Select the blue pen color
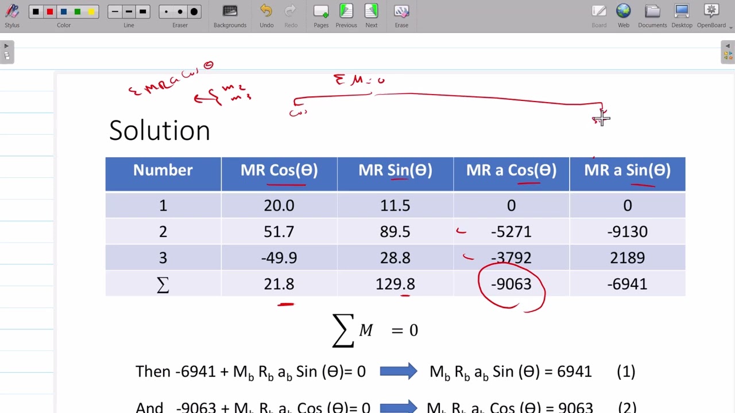 click(x=64, y=11)
